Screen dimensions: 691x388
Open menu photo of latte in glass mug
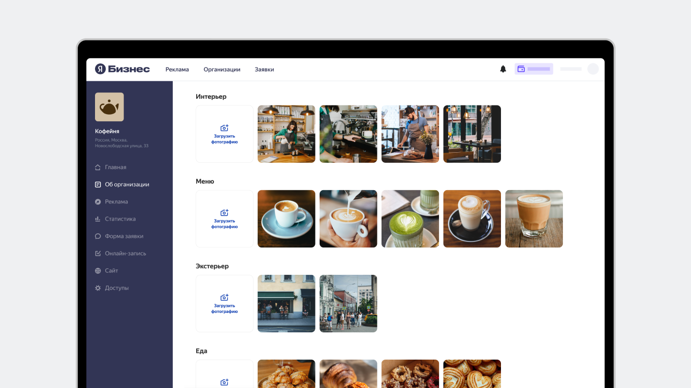472,219
